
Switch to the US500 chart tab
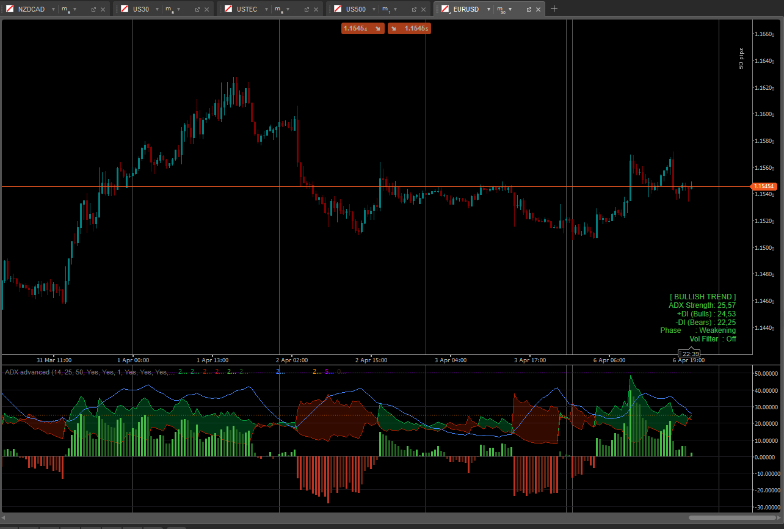355,9
